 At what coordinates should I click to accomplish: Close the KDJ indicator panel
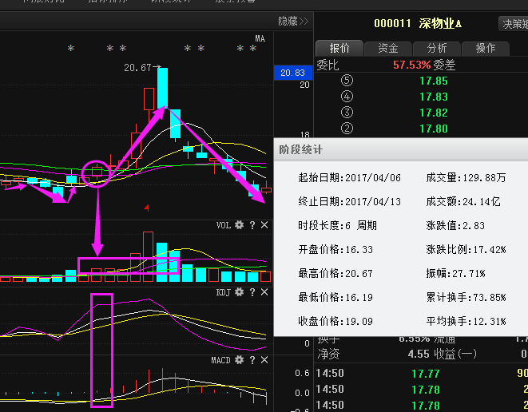click(264, 292)
